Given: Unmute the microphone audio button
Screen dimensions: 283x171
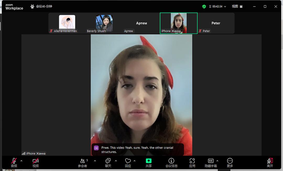Looking at the screenshot, I should 14,161.
